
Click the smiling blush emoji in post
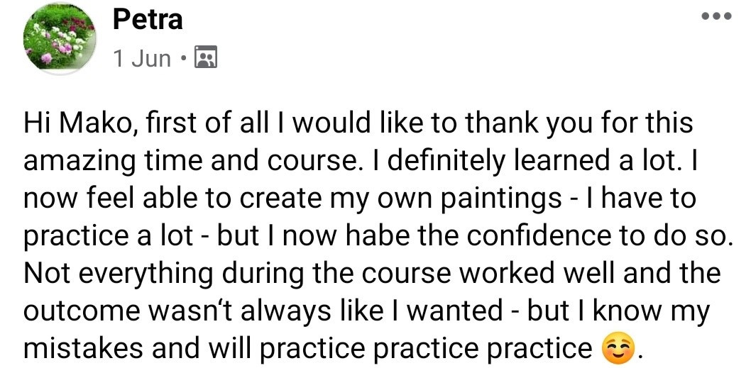pyautogui.click(x=620, y=348)
